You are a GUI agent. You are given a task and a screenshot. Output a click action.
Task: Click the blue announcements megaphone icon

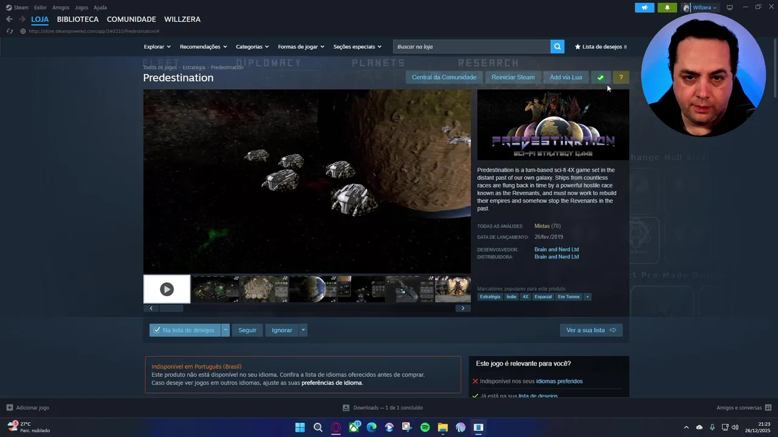click(644, 7)
